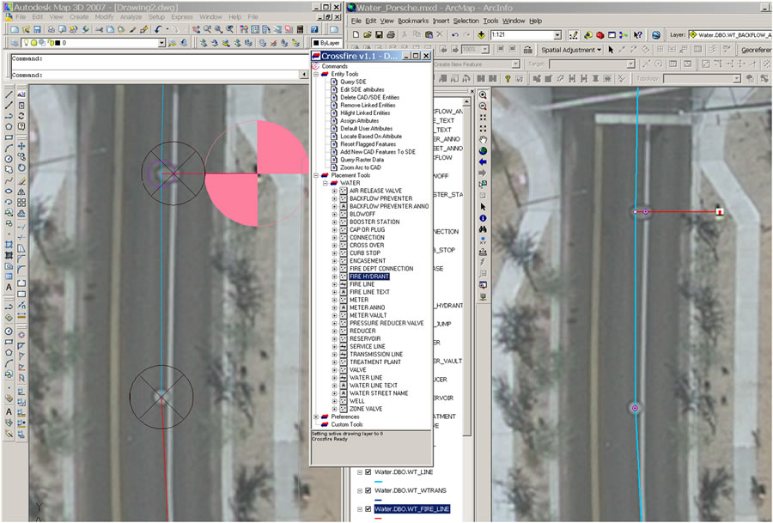Viewport: 773px width, 523px height.
Task: Open the Bookmarks menu in ArcMap
Action: coord(413,21)
